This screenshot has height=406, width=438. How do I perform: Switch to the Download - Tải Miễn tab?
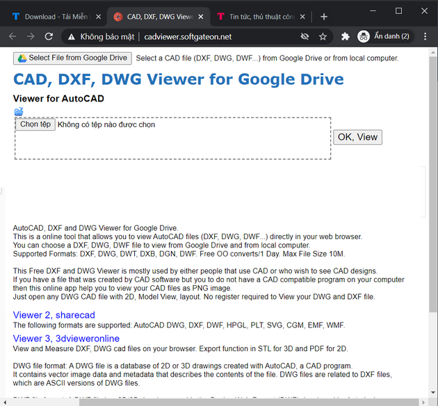[54, 17]
